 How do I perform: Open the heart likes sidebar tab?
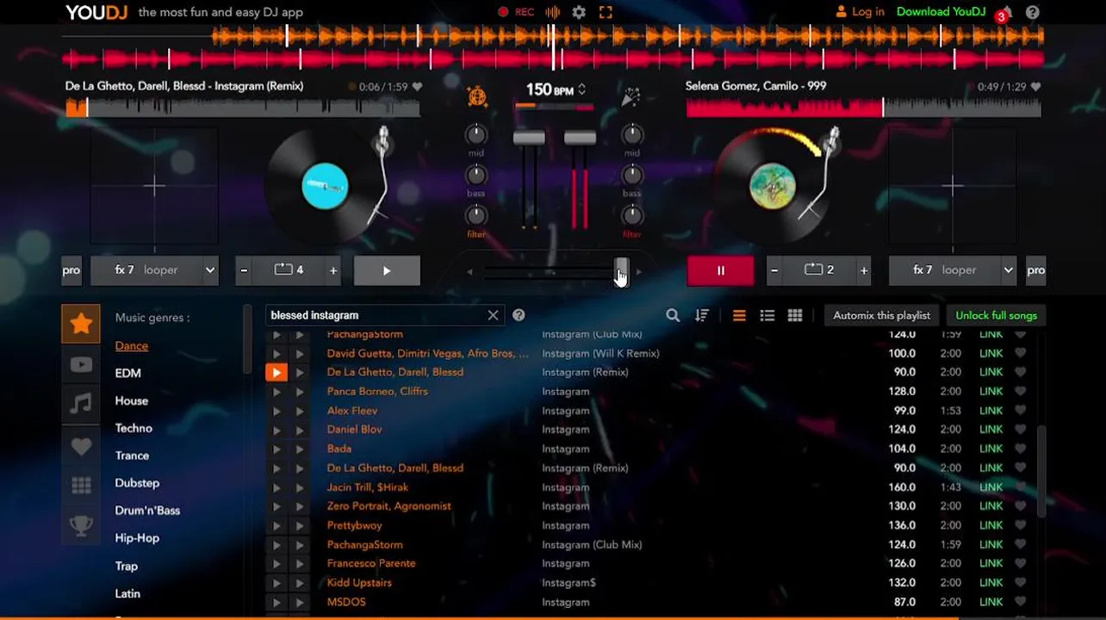[x=81, y=446]
